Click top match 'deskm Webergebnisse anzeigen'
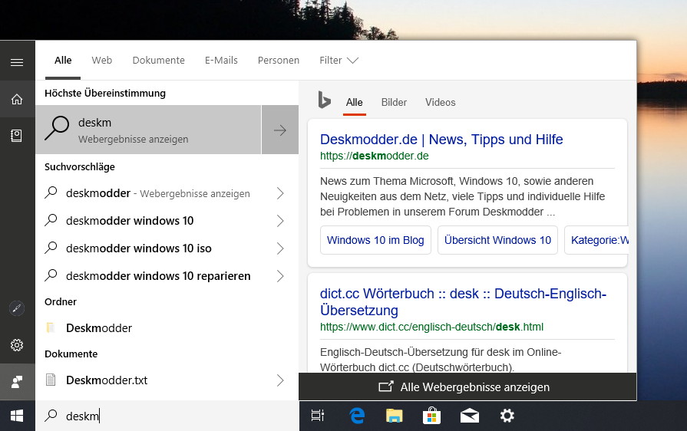This screenshot has width=687, height=431. (148, 130)
